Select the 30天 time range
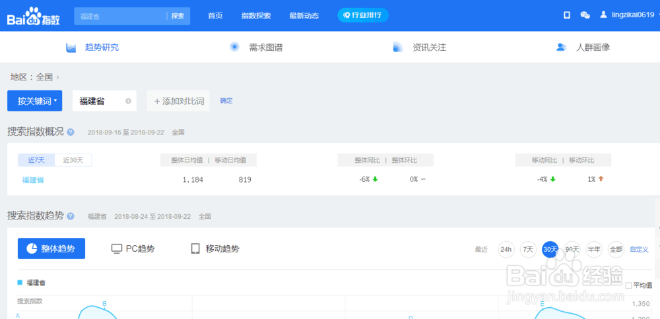 click(550, 249)
